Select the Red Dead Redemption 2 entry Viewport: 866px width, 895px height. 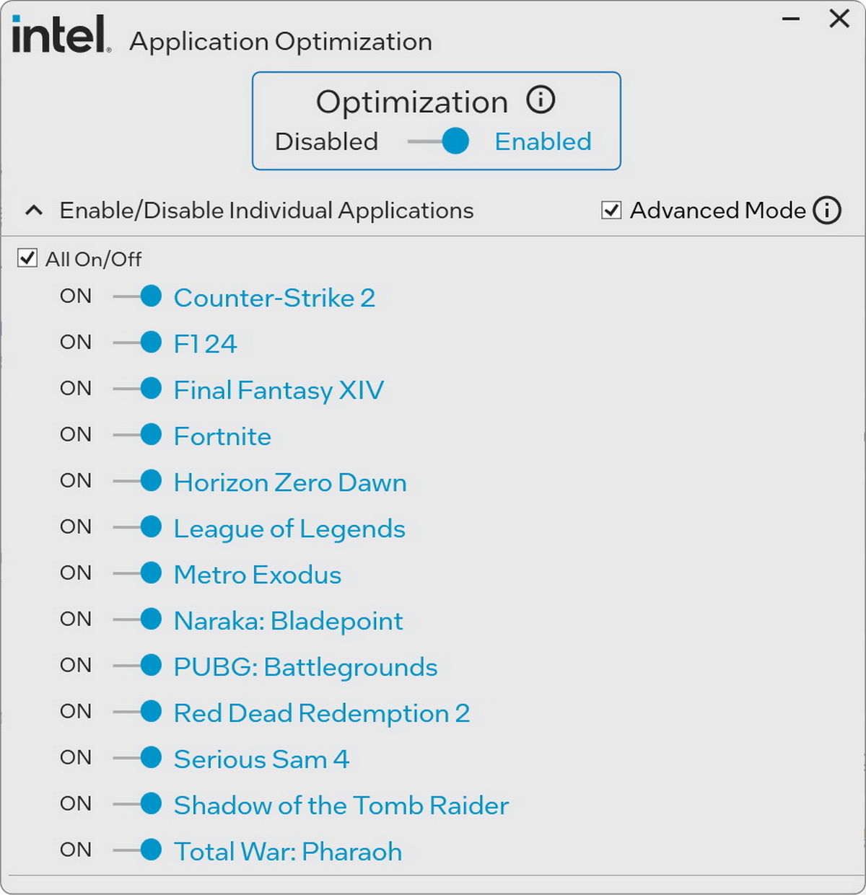coord(322,713)
